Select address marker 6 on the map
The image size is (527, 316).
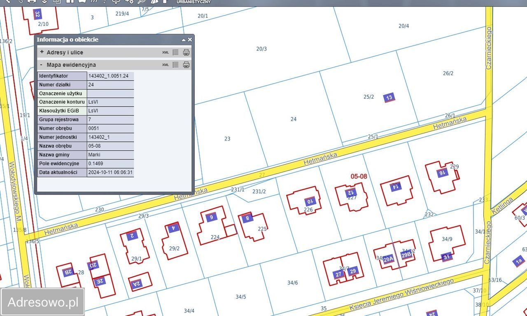[211, 217]
